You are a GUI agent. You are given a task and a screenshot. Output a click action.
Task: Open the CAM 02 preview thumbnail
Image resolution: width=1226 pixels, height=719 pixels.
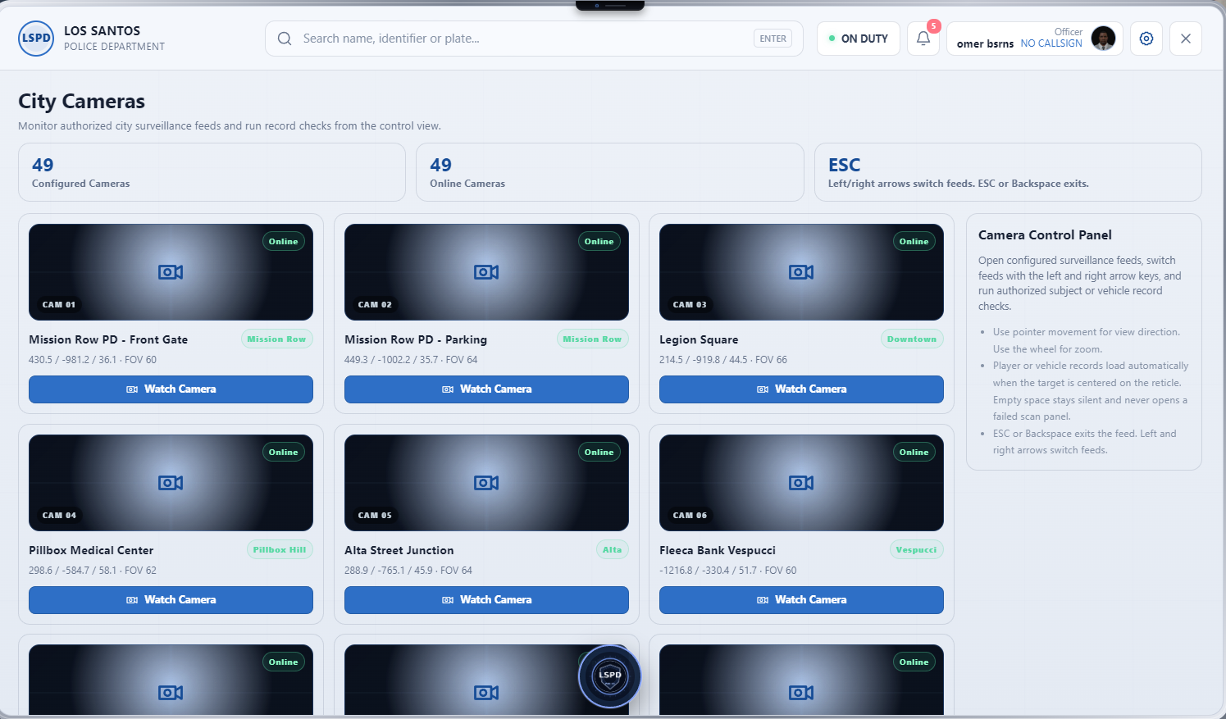(486, 272)
